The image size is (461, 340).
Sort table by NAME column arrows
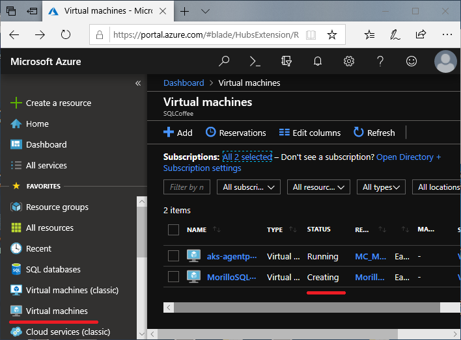[x=217, y=229]
